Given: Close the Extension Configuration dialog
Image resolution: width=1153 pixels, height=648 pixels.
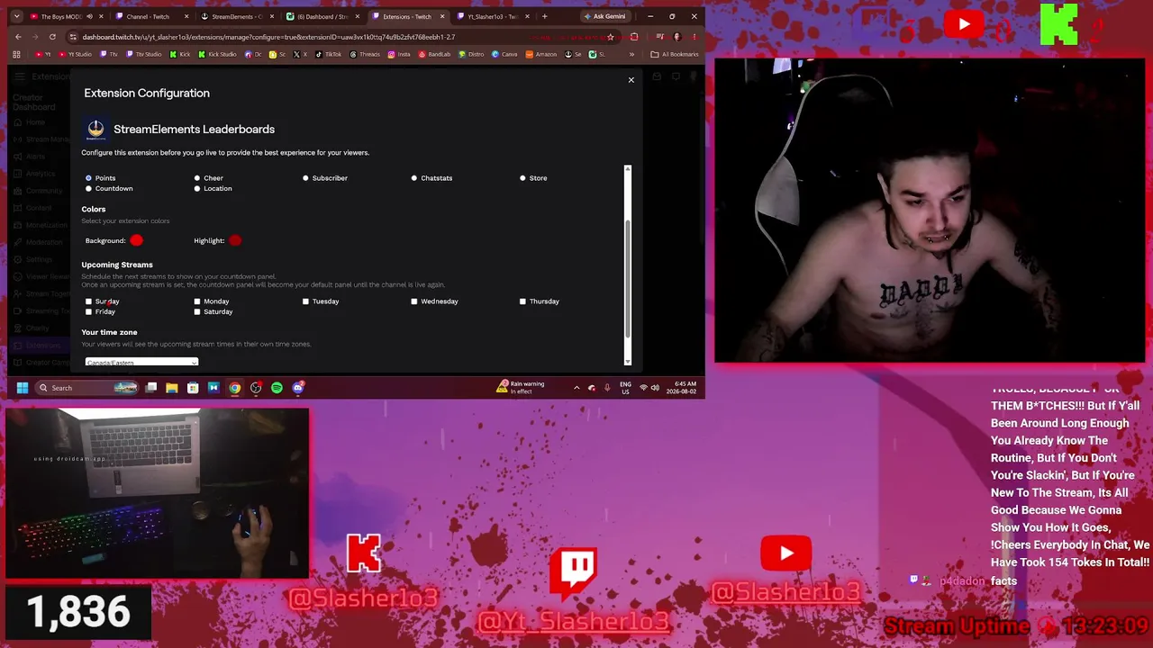Looking at the screenshot, I should point(631,80).
